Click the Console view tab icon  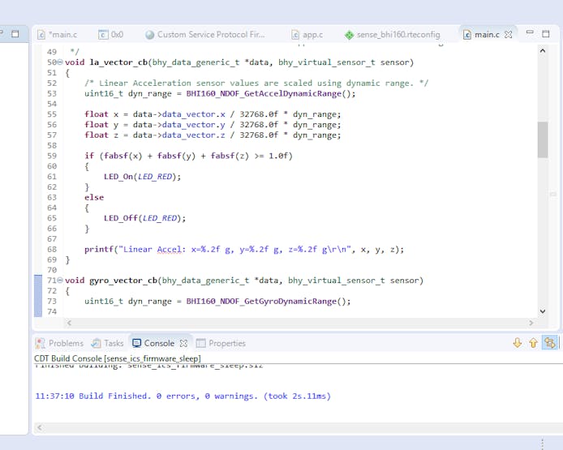137,343
